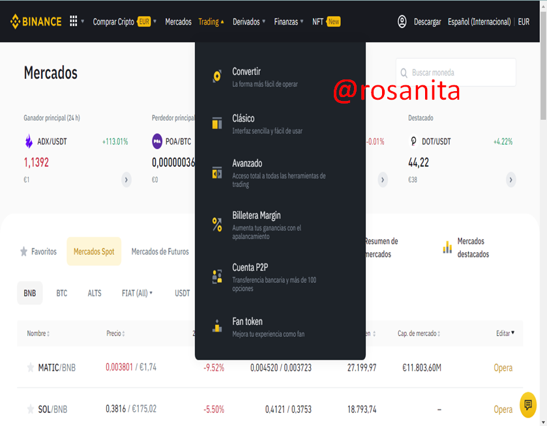Select the ALTS market tab
Viewport: 547px width, 426px height.
95,293
